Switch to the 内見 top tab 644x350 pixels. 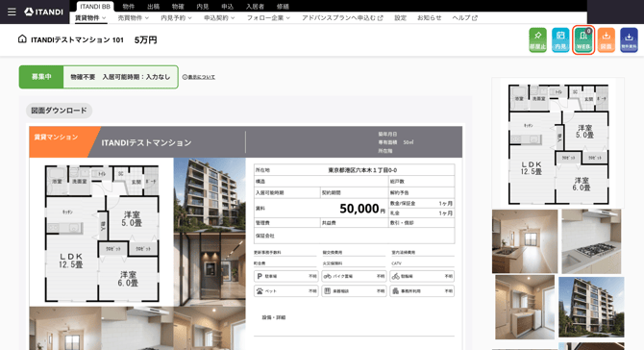pos(203,6)
